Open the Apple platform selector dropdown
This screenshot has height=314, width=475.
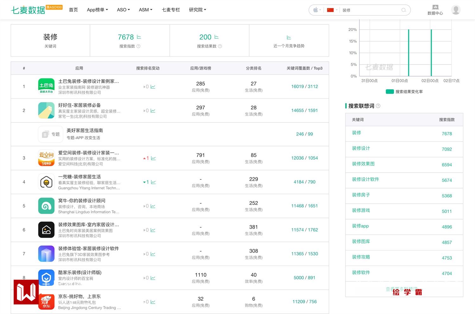point(317,10)
